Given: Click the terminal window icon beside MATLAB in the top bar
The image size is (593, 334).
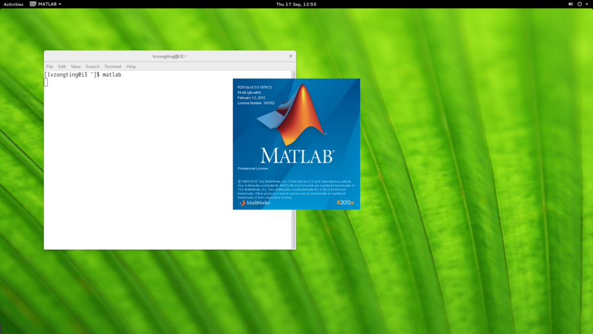Looking at the screenshot, I should [33, 4].
